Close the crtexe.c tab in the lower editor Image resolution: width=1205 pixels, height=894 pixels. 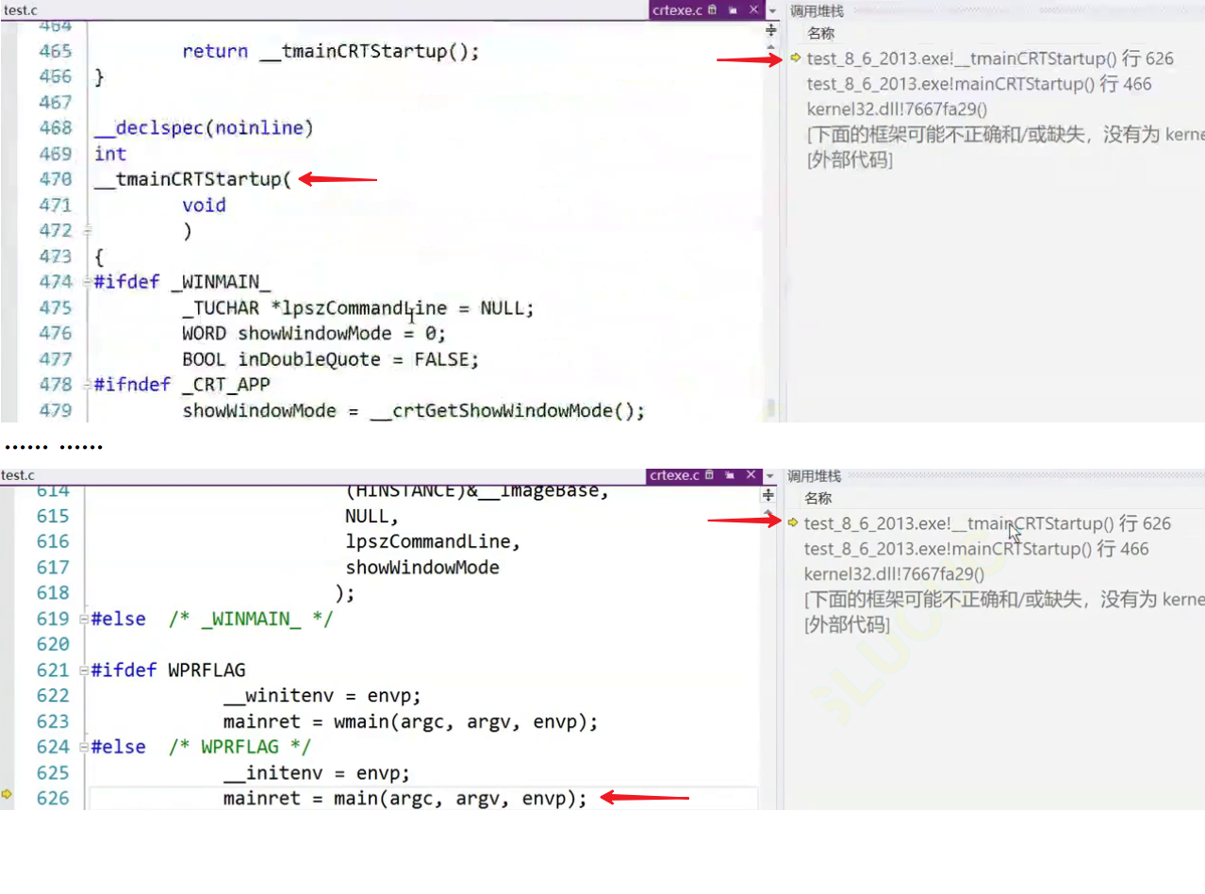[751, 475]
